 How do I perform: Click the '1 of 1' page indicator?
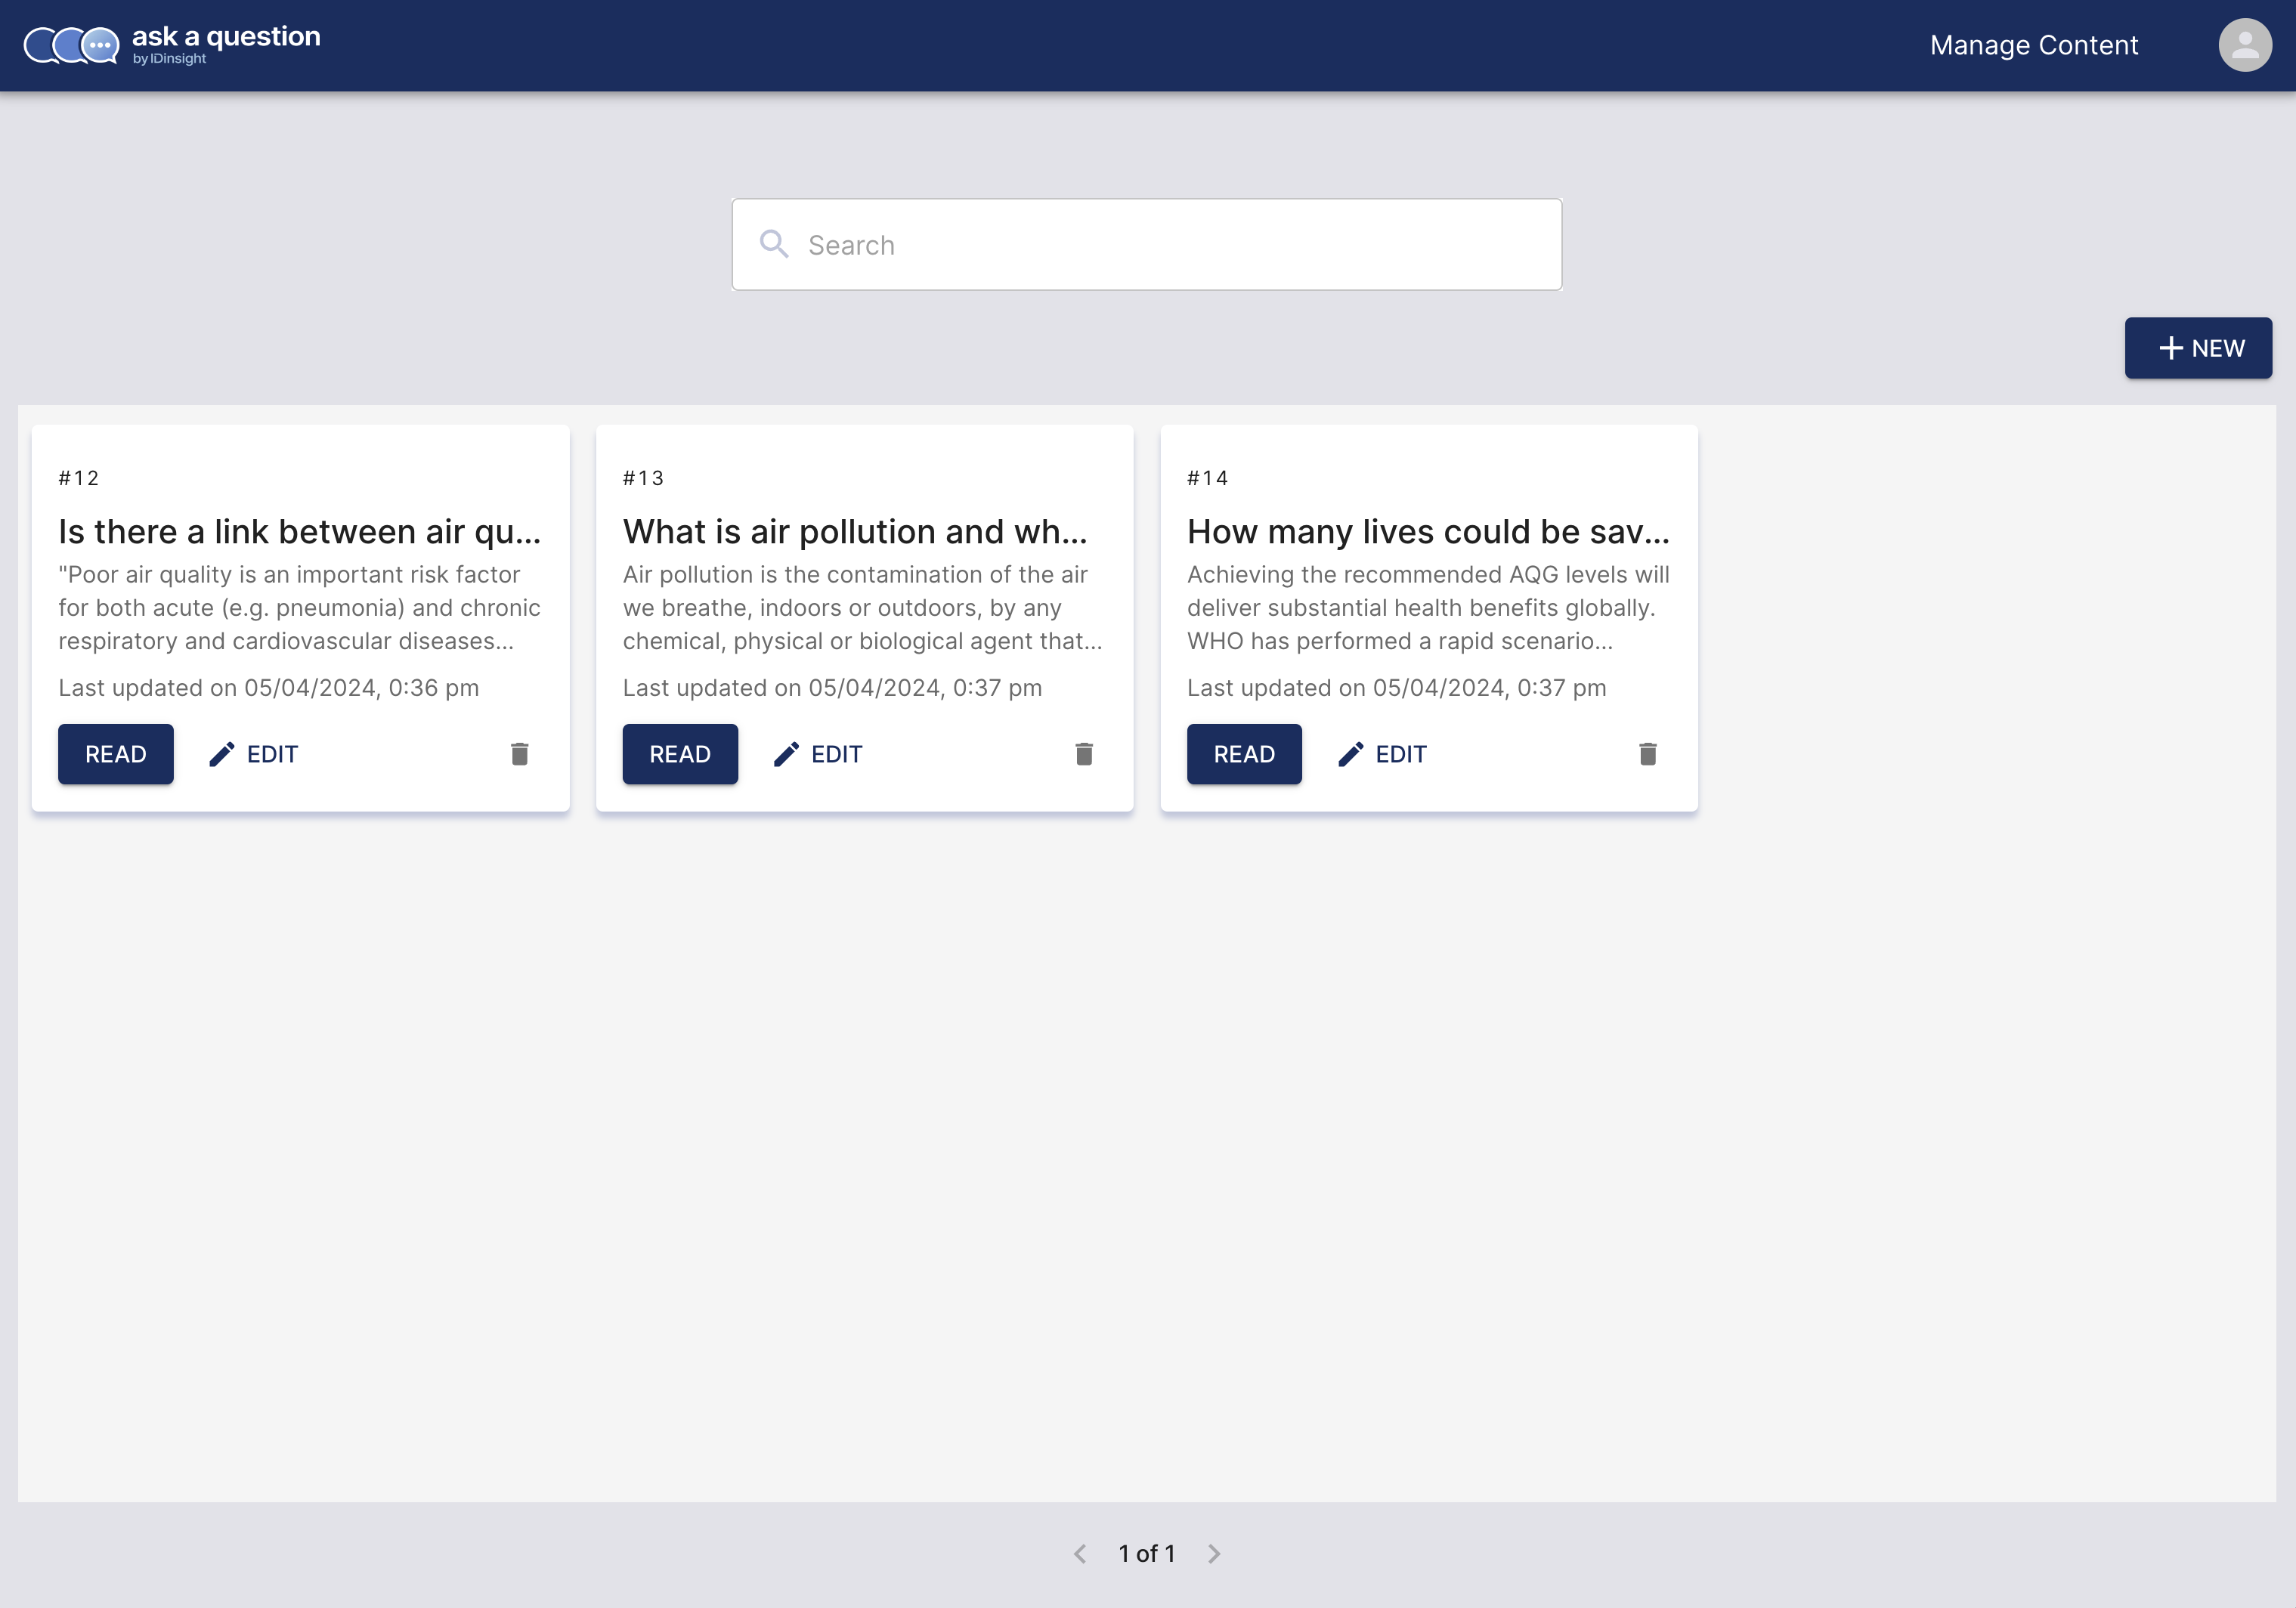(x=1146, y=1553)
